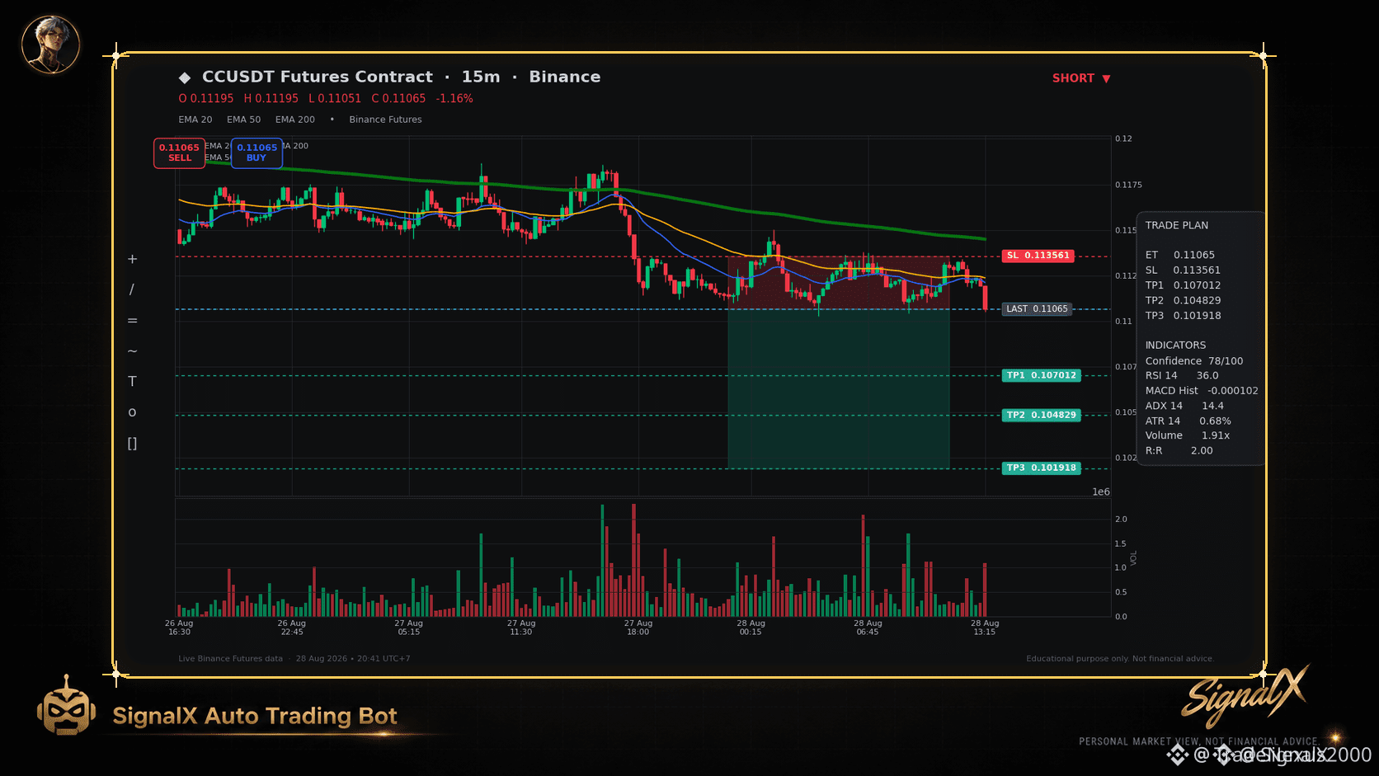The height and width of the screenshot is (776, 1379).
Task: Click the diamond icon before CCUSDT title
Action: tap(185, 78)
